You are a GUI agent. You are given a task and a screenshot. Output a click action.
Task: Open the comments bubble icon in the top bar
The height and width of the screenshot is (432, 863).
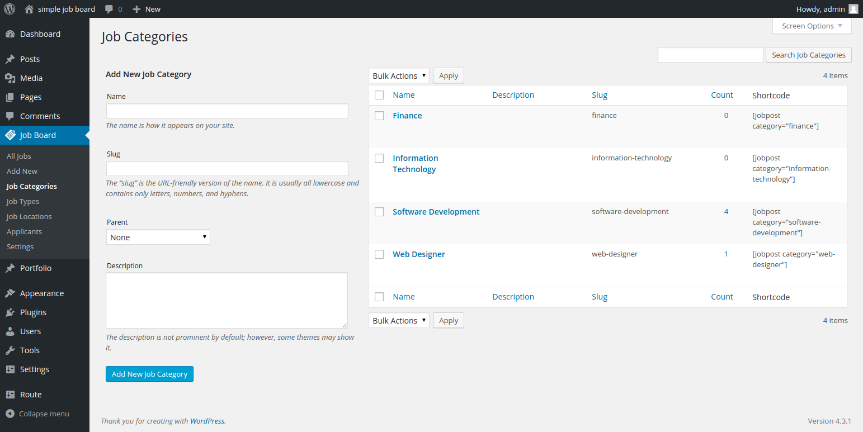point(109,9)
